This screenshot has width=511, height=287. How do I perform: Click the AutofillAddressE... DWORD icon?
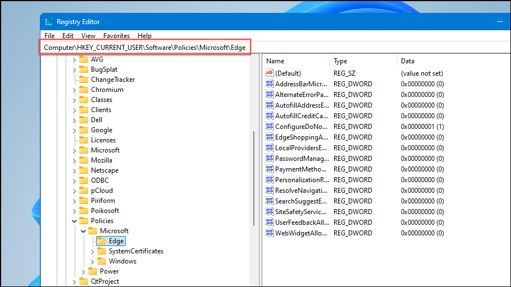(x=269, y=105)
